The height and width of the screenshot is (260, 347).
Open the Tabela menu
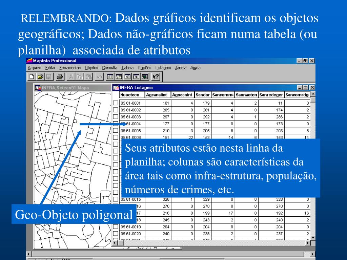point(127,68)
